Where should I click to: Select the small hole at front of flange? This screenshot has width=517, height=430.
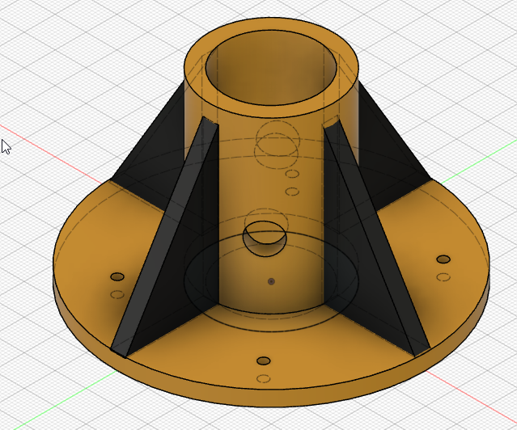tap(263, 360)
